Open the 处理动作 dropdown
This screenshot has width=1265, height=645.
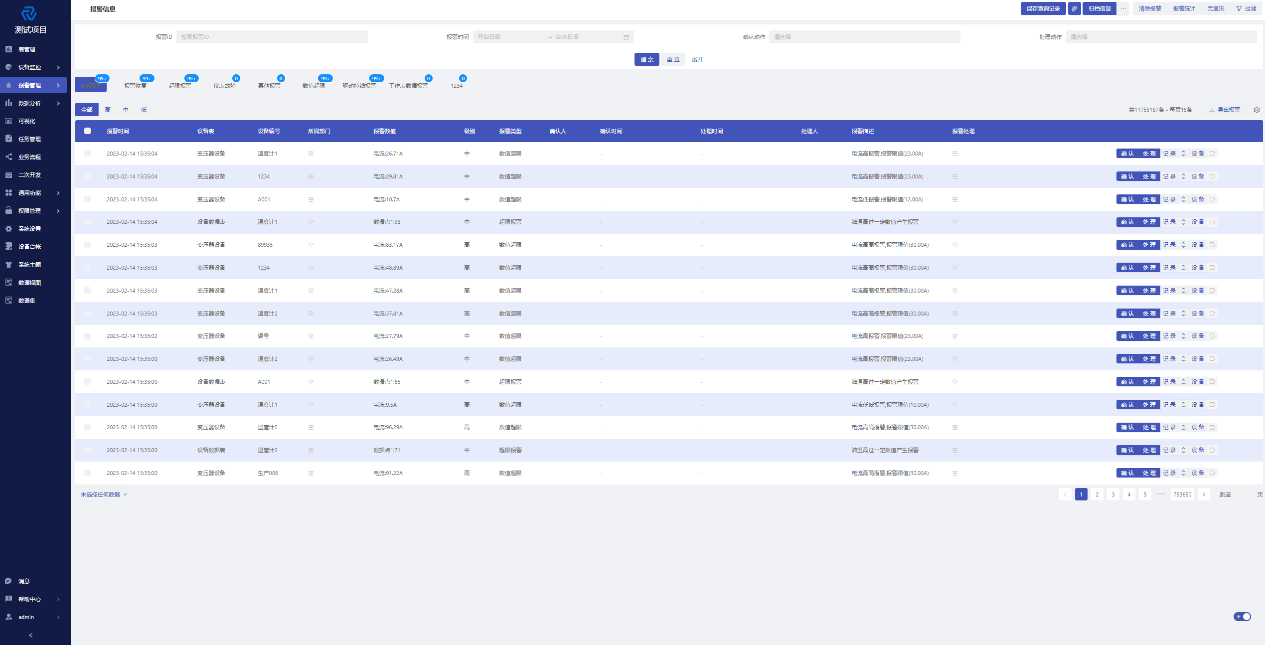(1161, 37)
